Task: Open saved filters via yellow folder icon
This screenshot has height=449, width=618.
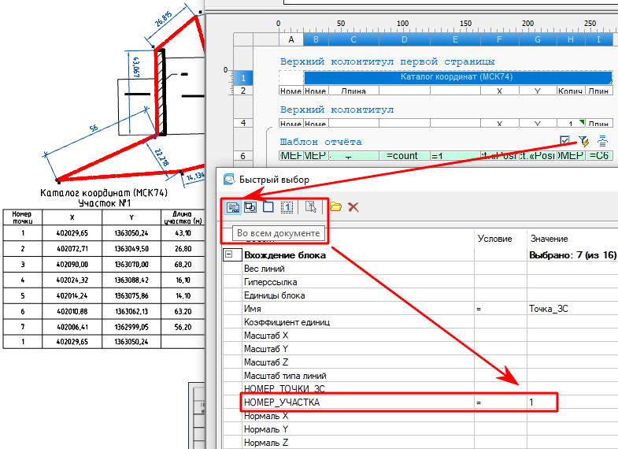Action: (335, 207)
